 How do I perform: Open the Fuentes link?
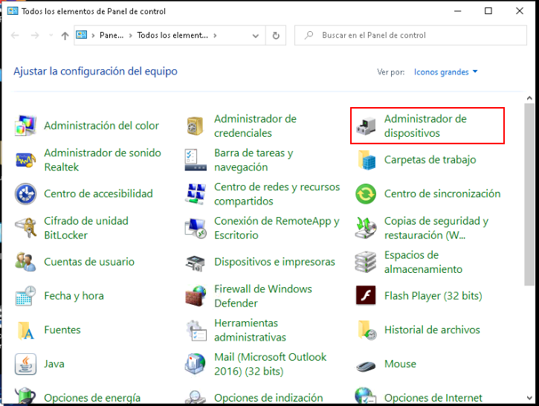click(x=62, y=330)
